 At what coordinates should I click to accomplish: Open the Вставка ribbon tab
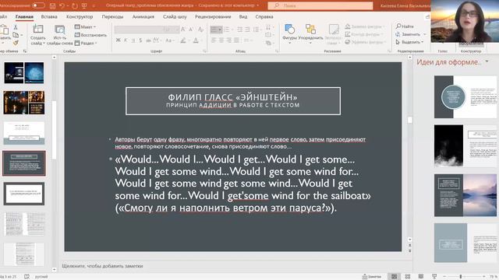point(49,16)
